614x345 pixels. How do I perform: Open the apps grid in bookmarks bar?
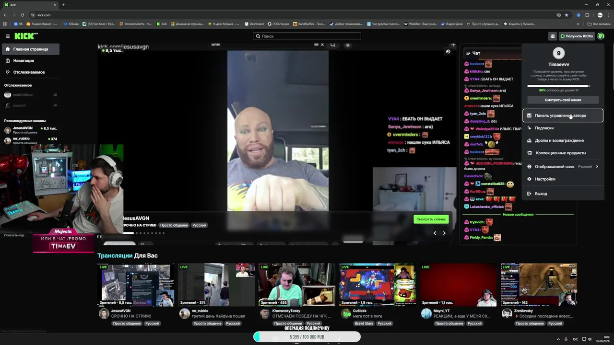[x=5, y=23]
